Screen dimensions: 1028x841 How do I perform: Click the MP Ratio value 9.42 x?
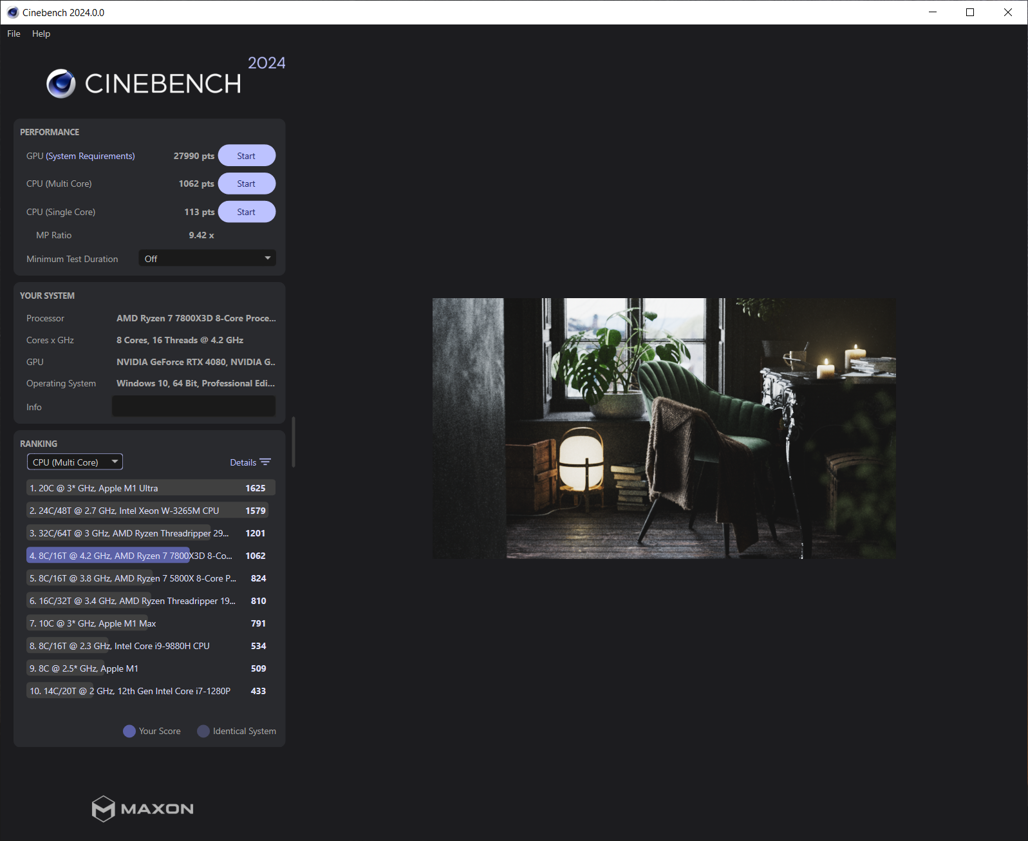coord(201,235)
